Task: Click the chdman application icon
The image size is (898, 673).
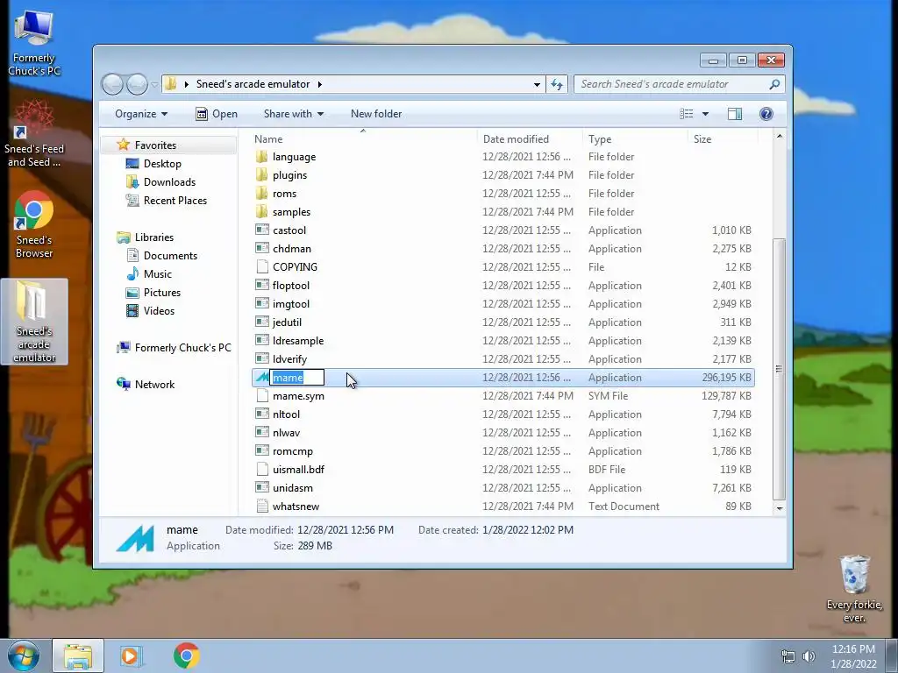Action: pos(262,248)
